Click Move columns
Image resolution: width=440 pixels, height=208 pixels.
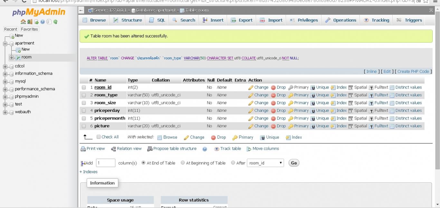coord(263,149)
